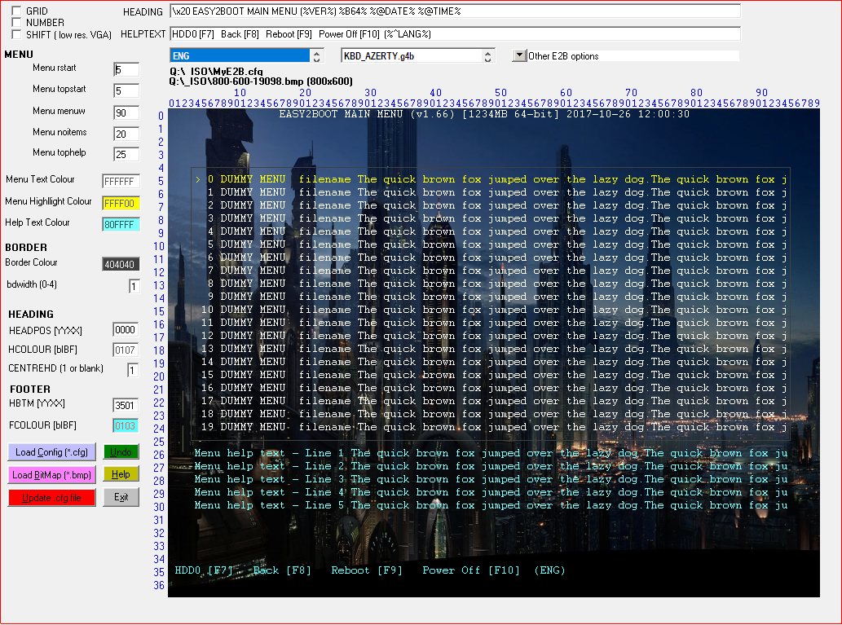842x625 pixels.
Task: Click row number 36 on ruler
Action: [x=159, y=585]
